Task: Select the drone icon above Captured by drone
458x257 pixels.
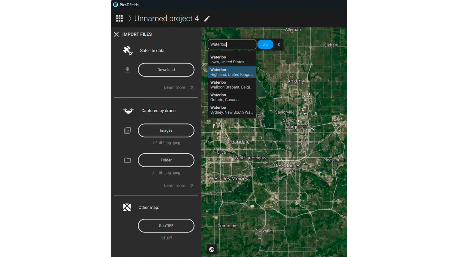Action: [128, 111]
